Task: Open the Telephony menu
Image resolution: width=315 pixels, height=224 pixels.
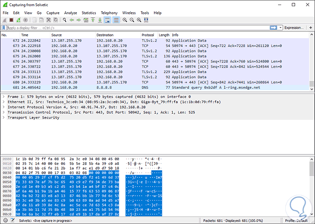Action: pyautogui.click(x=109, y=13)
